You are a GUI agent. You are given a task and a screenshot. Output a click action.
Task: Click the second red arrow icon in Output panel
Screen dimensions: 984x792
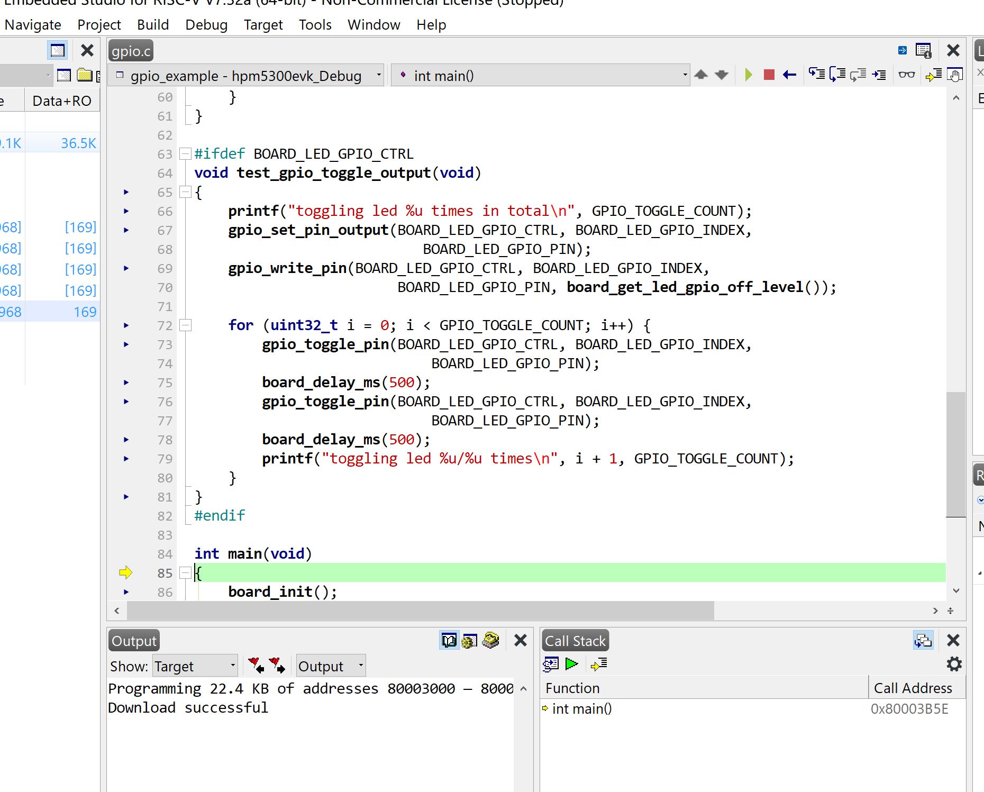coord(277,665)
